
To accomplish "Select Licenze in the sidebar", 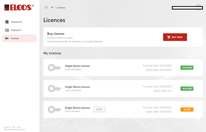I will coord(15,38).
